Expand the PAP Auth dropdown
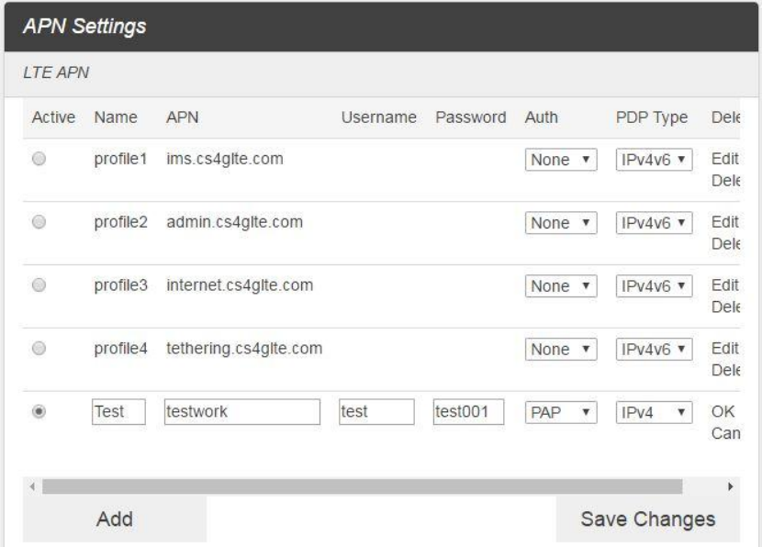Viewport: 762px width, 547px height. 561,413
